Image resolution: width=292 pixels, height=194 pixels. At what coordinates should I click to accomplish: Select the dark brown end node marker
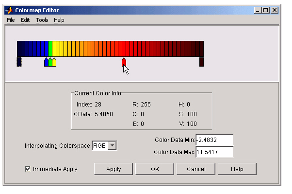pos(201,62)
